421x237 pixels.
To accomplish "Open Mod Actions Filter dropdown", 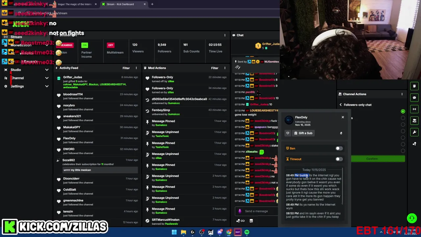I will click(x=214, y=68).
